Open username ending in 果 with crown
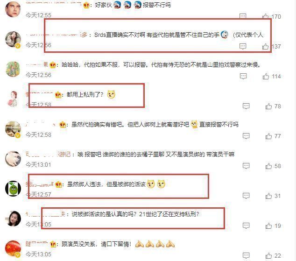Image resolution: width=296 pixels, height=261 pixels. pyautogui.click(x=37, y=65)
